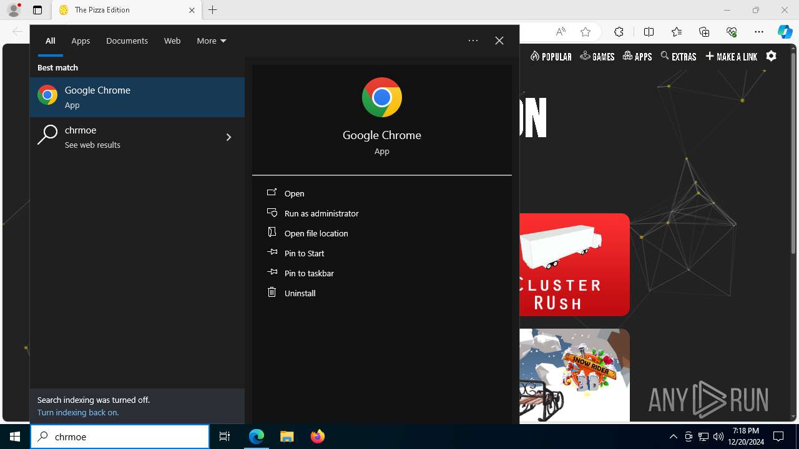This screenshot has height=449, width=799.
Task: Switch to the All search tab
Action: click(x=50, y=41)
